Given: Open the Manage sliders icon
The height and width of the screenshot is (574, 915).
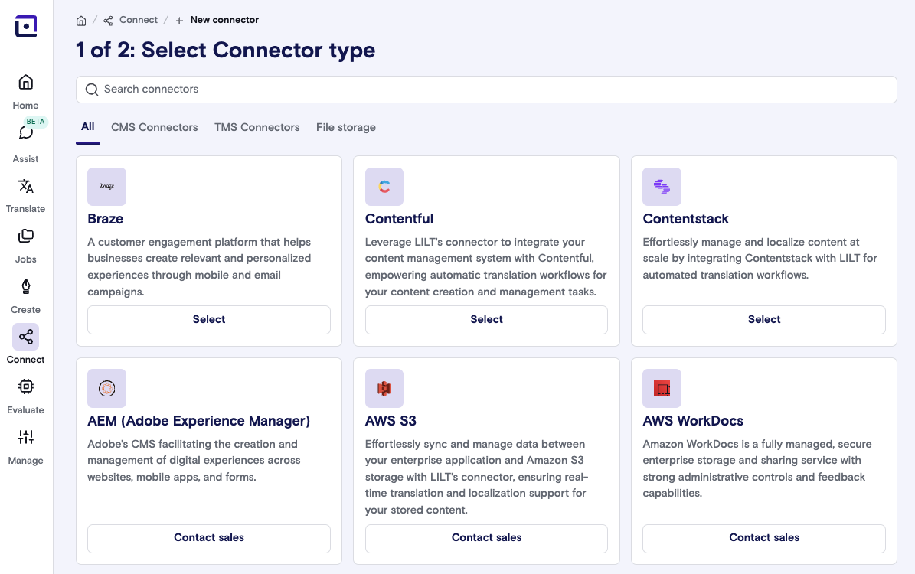Looking at the screenshot, I should point(26,438).
